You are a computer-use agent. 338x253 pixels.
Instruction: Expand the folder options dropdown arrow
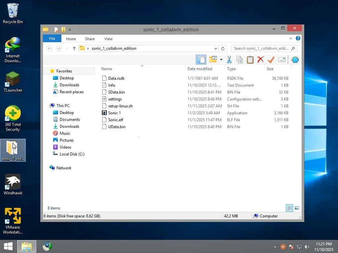pos(221,60)
